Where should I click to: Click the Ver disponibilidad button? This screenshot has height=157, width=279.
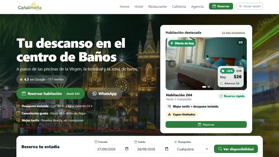236,149
